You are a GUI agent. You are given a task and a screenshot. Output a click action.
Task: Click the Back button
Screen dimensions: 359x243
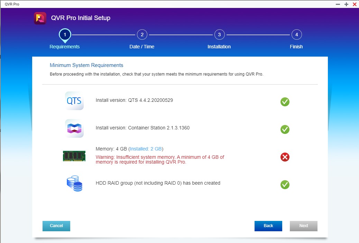coord(268,226)
